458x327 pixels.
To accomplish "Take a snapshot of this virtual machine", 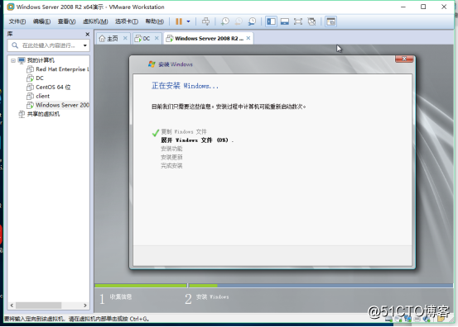I will (x=224, y=21).
